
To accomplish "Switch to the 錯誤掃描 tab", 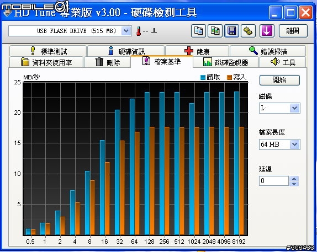I will click(268, 51).
